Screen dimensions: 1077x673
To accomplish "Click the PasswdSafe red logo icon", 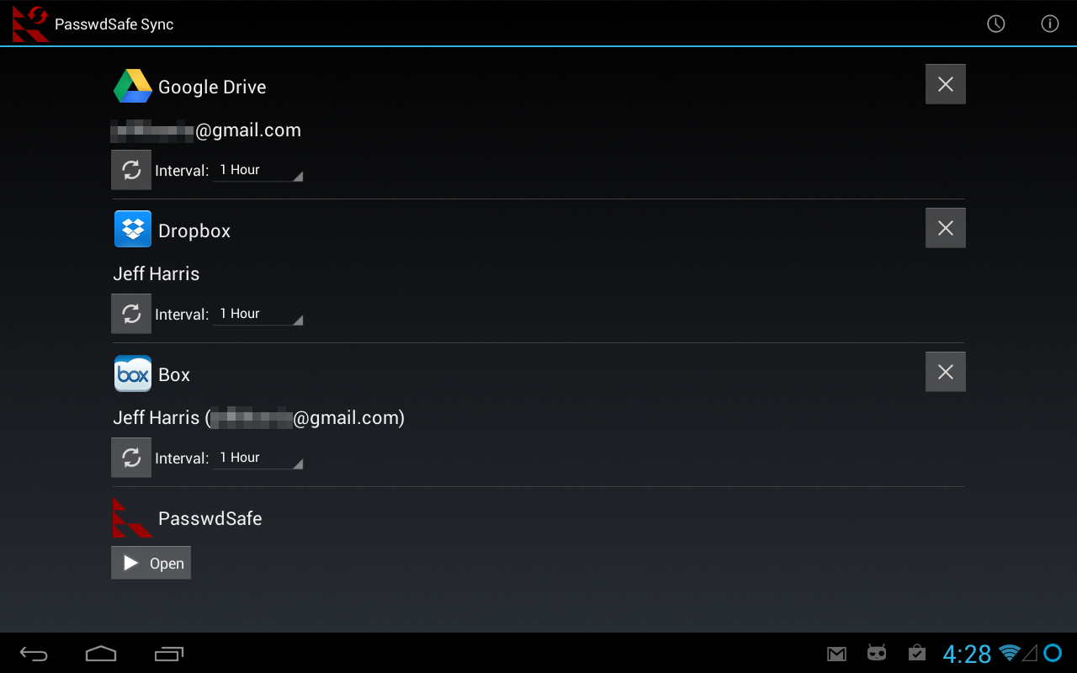I will (132, 517).
